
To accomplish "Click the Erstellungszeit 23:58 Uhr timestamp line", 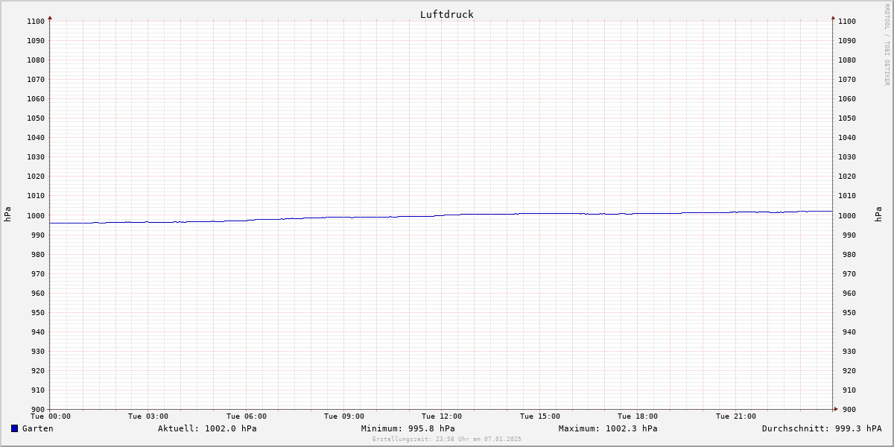I will pyautogui.click(x=447, y=439).
